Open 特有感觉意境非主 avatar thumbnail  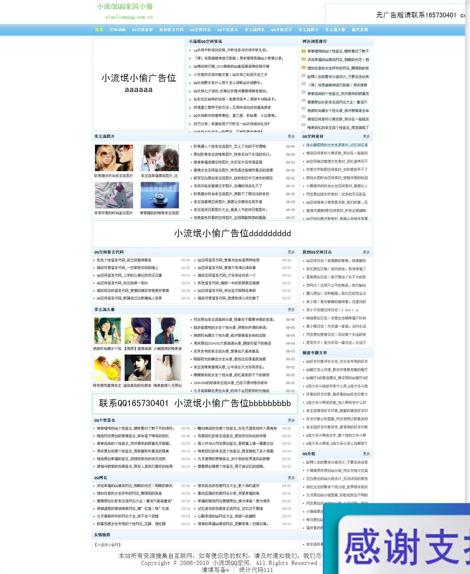108,368
